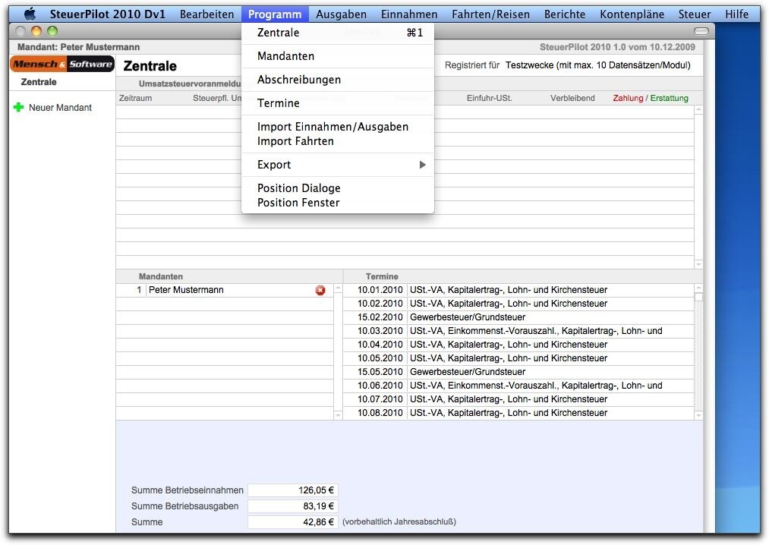This screenshot has height=545, width=769.
Task: Open the Apple menu
Action: 30,14
